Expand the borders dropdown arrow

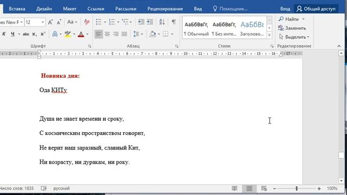tap(172, 34)
